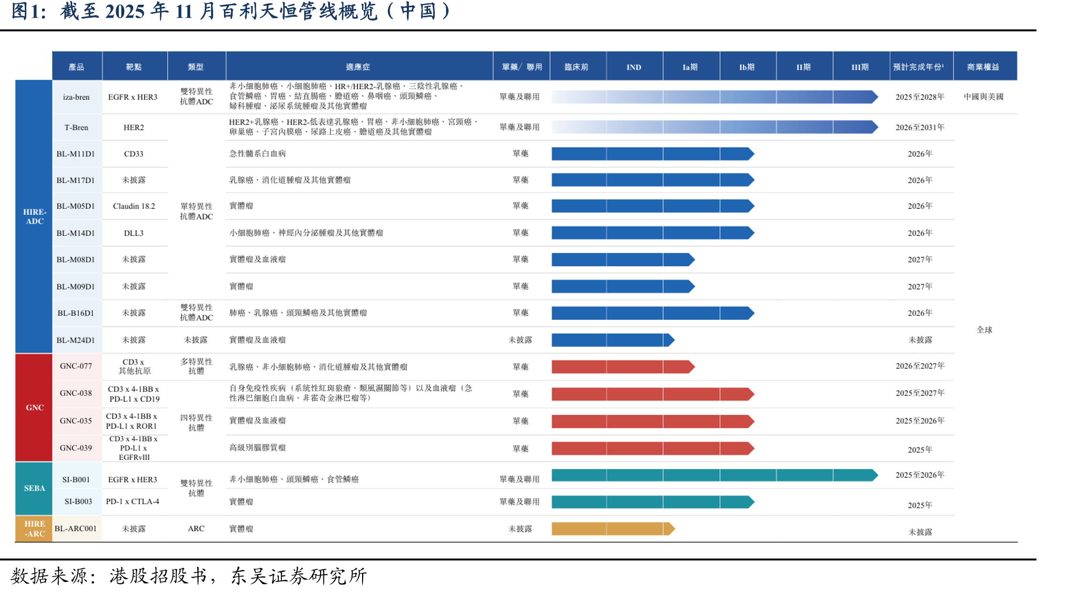The image size is (1089, 593).
Task: Click the SI-B003 teal progress bar
Action: tap(653, 502)
